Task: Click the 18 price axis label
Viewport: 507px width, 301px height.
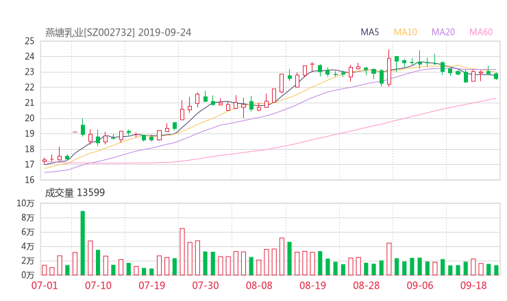Action: point(29,149)
